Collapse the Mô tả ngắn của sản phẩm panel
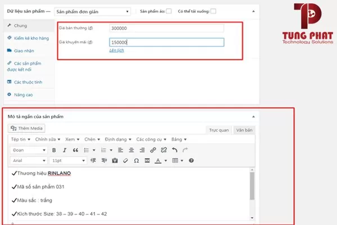 click(x=253, y=116)
